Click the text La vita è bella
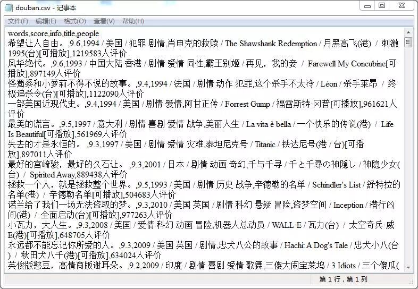Viewport: 418px width, 289px height. (268, 124)
